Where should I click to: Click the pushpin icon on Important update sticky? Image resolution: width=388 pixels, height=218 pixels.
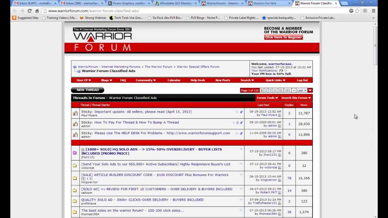pos(241,112)
